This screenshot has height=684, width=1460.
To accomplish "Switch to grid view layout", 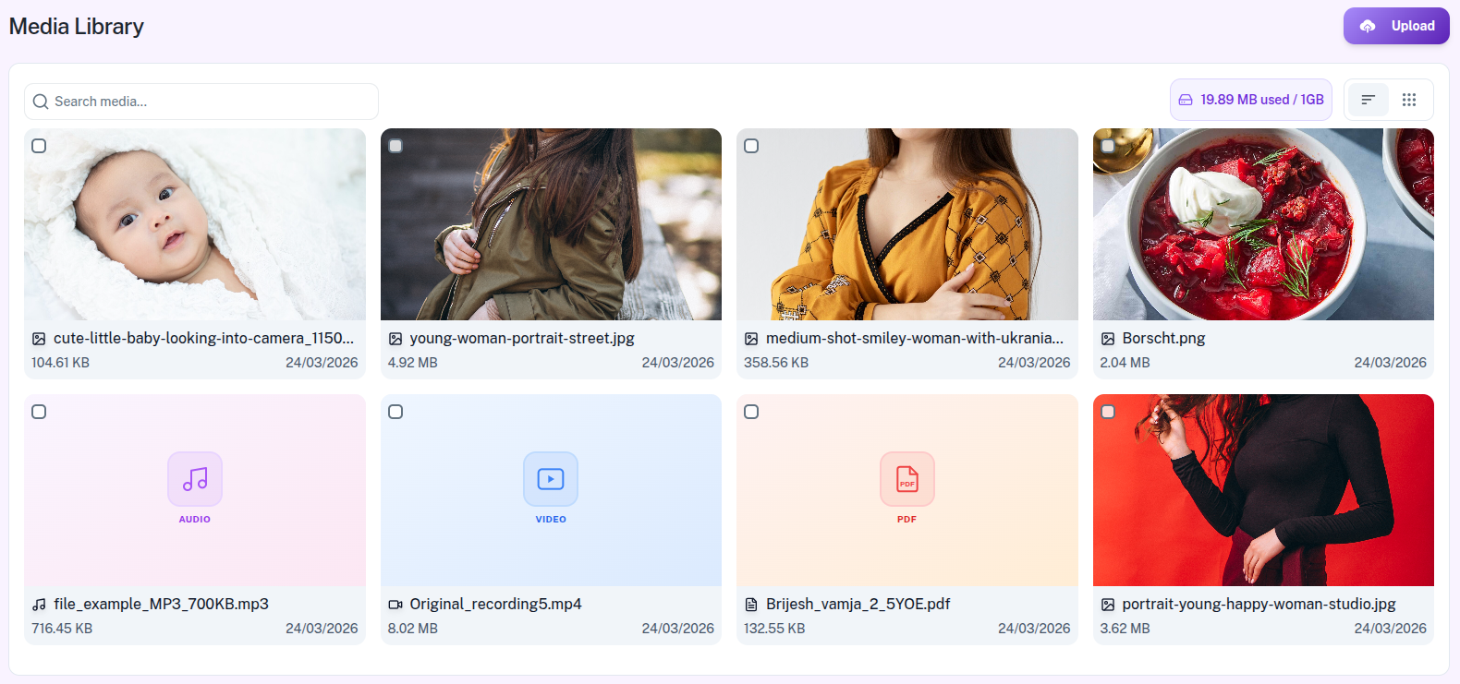I will point(1409,100).
